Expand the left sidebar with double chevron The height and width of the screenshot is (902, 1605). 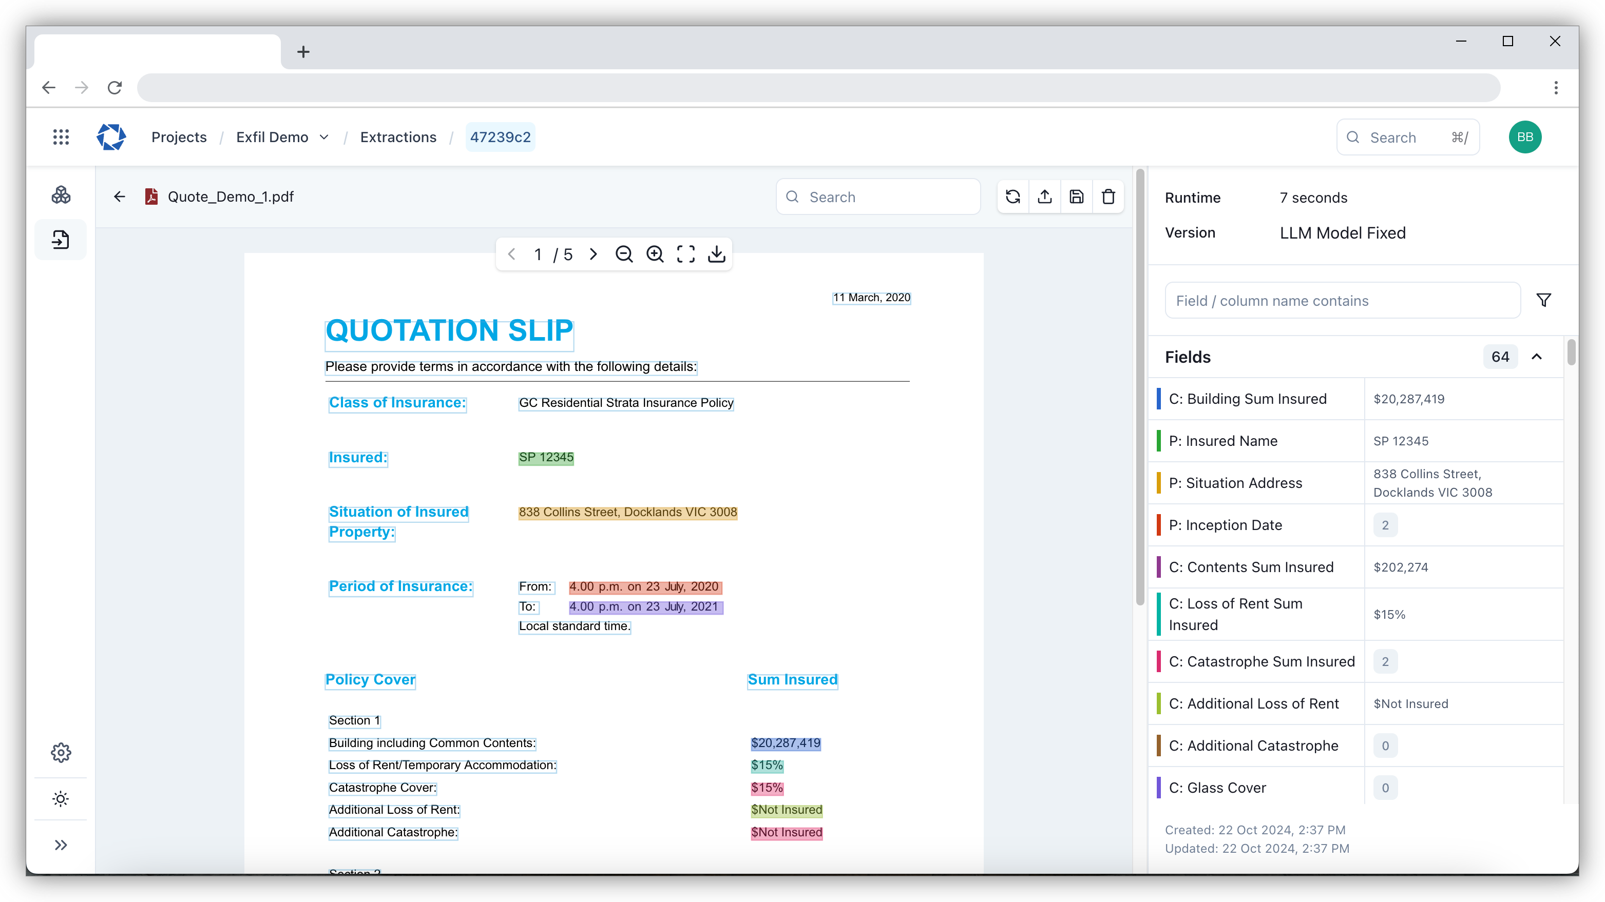pos(61,845)
